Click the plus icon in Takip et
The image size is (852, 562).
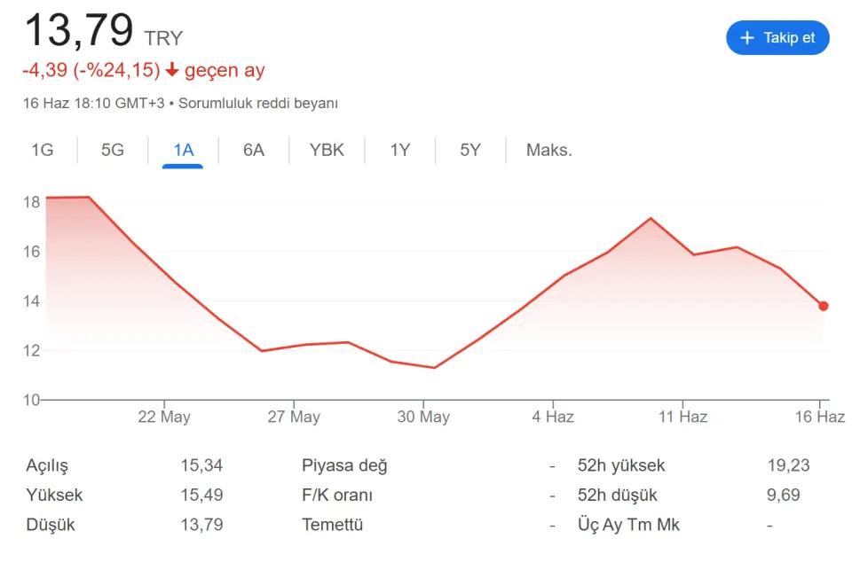[x=747, y=38]
